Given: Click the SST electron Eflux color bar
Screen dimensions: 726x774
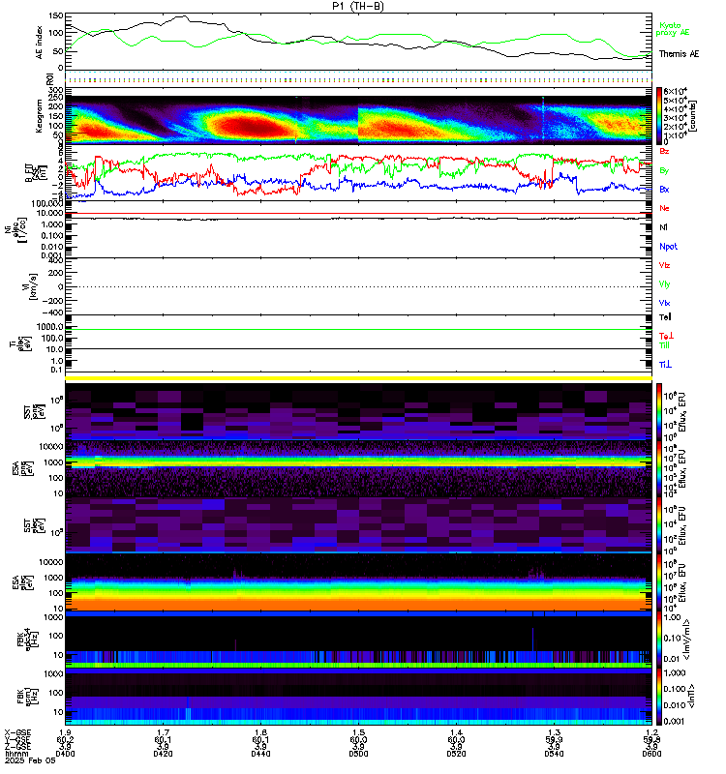Looking at the screenshot, I should pos(659,525).
